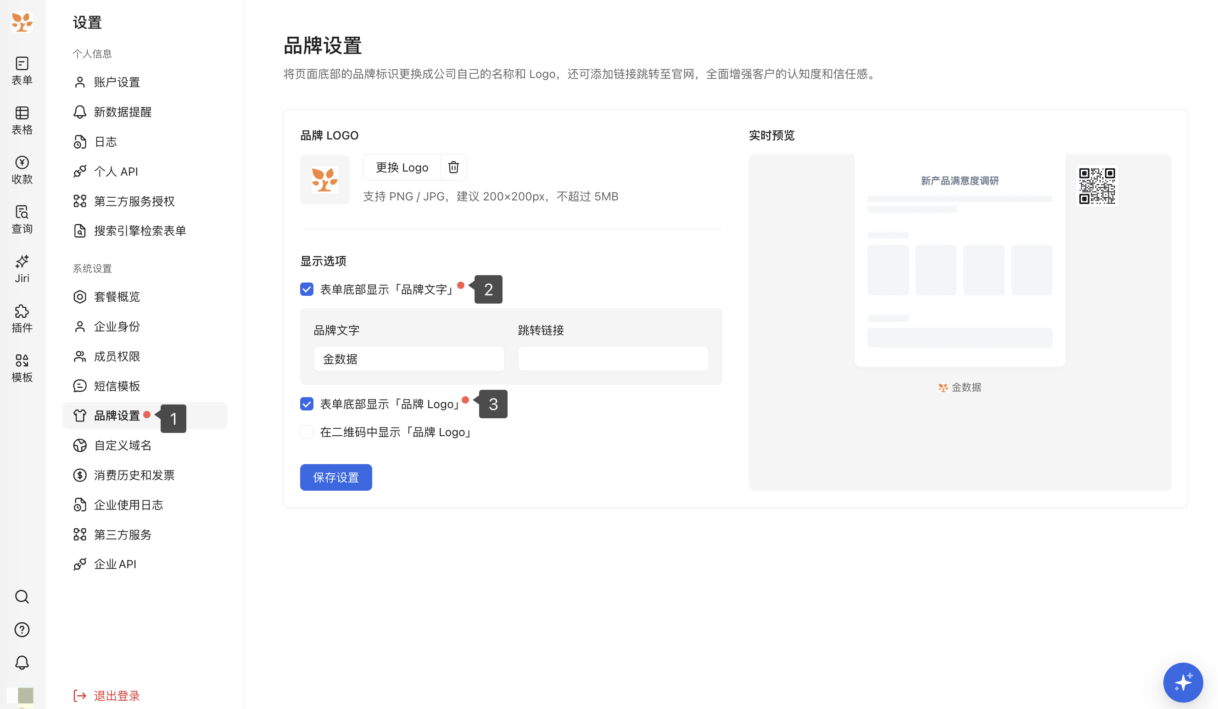Open 账户设置 in settings menu
Viewport: 1218px width, 709px height.
click(x=145, y=82)
